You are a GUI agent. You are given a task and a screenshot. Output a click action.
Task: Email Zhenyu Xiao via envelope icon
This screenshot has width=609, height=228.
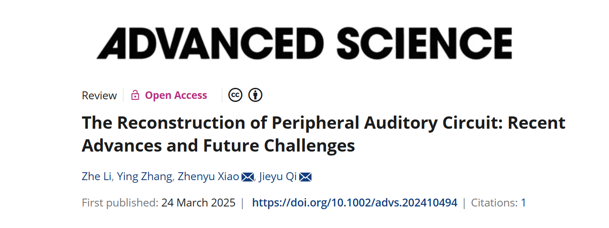[x=248, y=177]
